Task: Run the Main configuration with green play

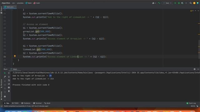Action: coord(175,3)
